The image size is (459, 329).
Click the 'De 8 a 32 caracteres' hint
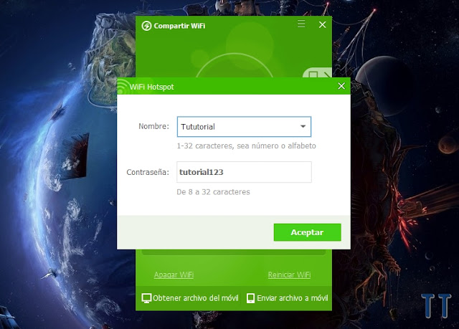pos(213,192)
